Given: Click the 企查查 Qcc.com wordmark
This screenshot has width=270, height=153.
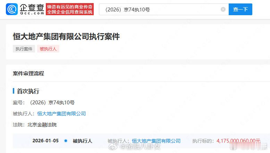Looking at the screenshot, I should tap(32, 9).
